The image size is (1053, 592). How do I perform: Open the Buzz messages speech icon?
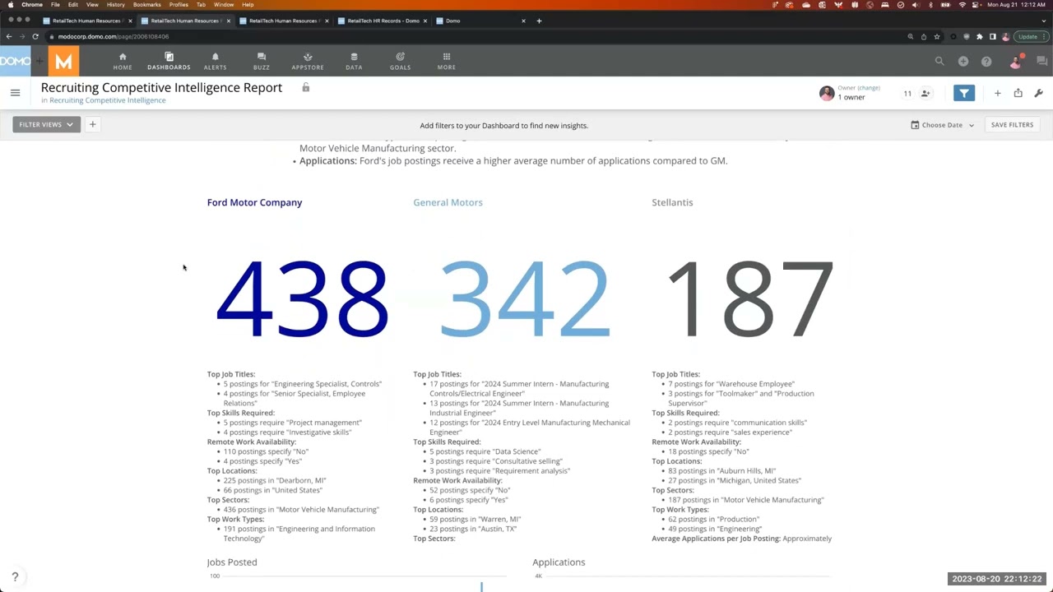[x=1042, y=61]
